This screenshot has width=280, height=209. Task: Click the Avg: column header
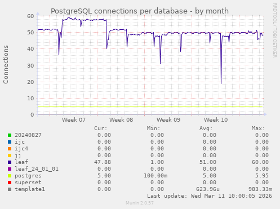(x=206, y=128)
